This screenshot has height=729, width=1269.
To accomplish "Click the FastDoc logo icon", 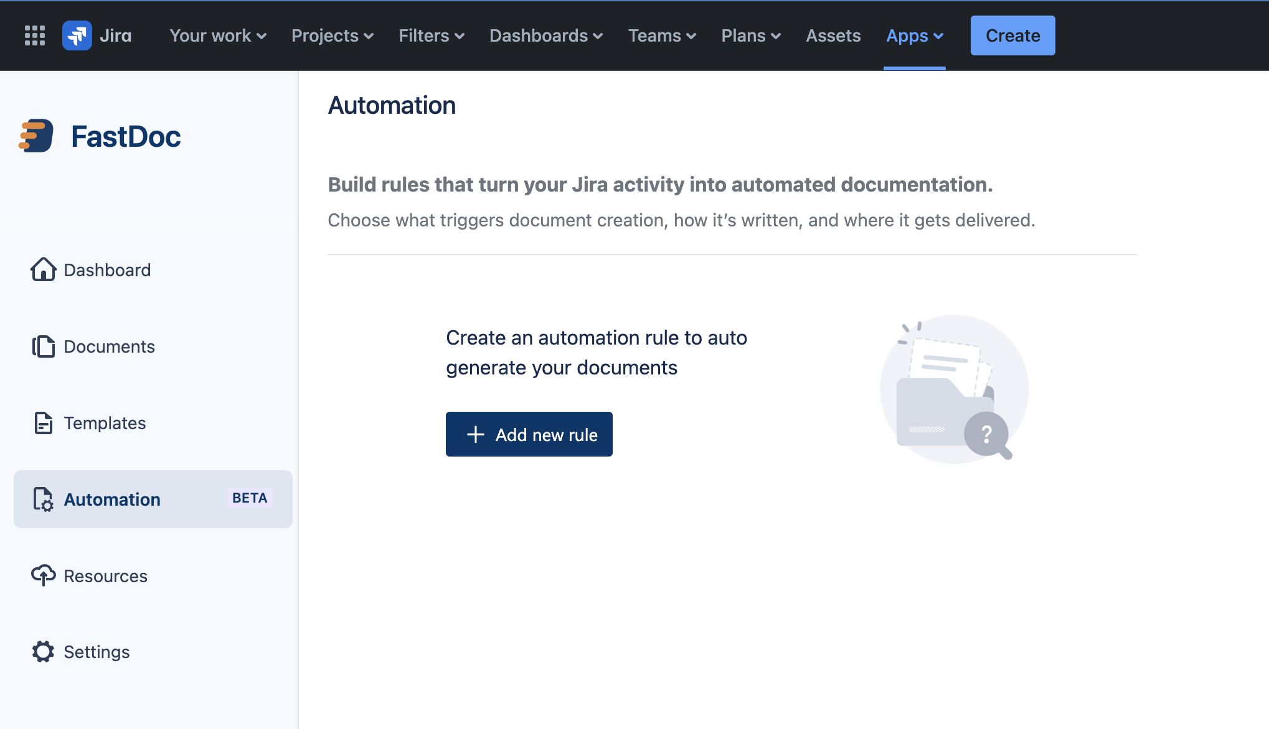I will tap(36, 136).
